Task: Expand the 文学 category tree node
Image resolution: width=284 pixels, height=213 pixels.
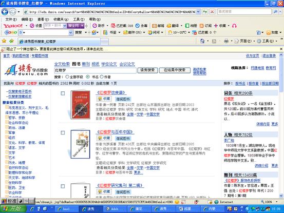Action: 7,152
